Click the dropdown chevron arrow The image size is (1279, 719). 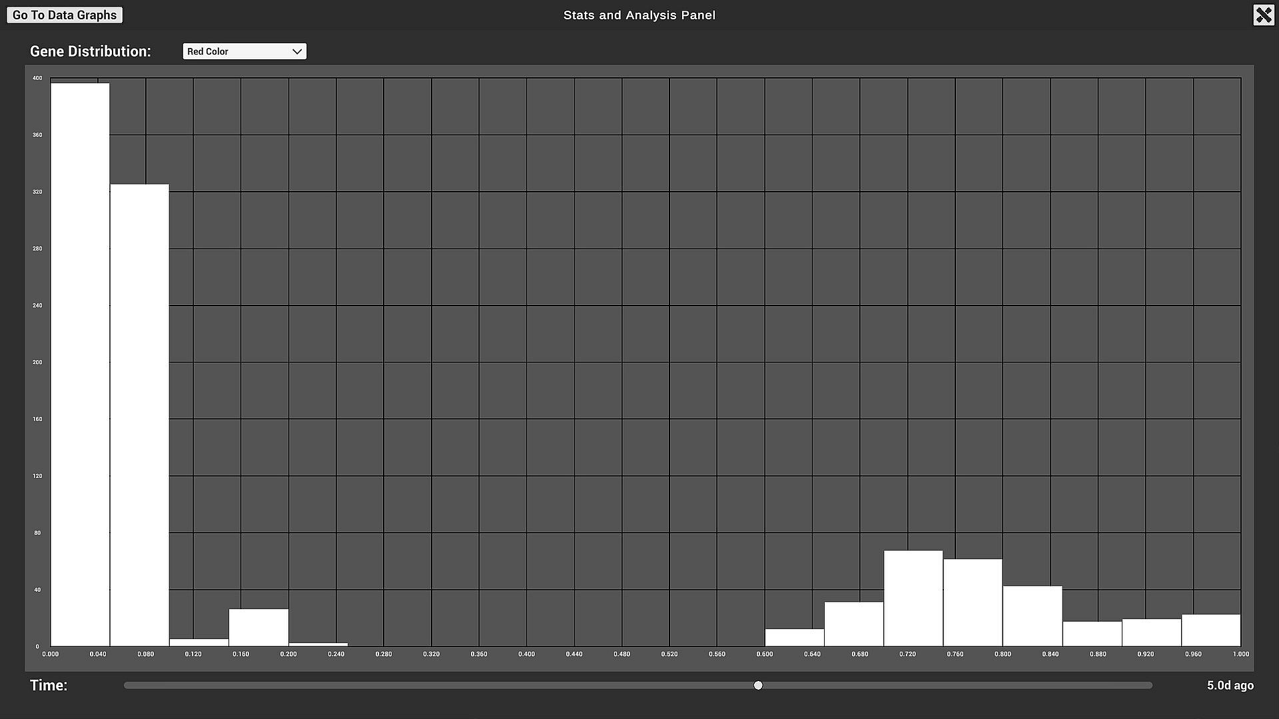(x=297, y=51)
